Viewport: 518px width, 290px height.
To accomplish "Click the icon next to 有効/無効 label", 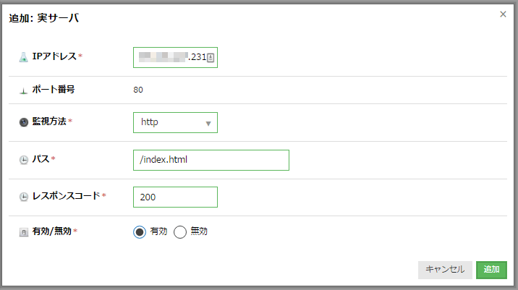I will click(24, 232).
